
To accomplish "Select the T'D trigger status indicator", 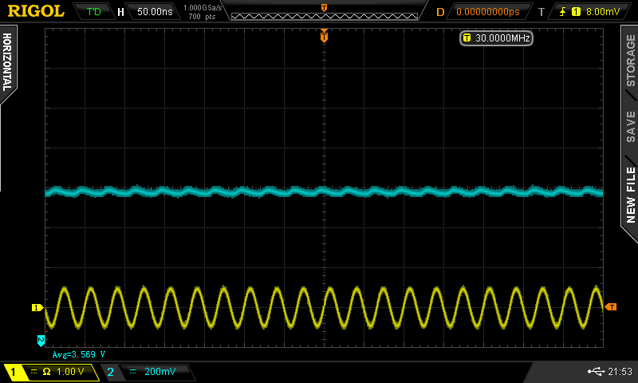I will (x=93, y=12).
